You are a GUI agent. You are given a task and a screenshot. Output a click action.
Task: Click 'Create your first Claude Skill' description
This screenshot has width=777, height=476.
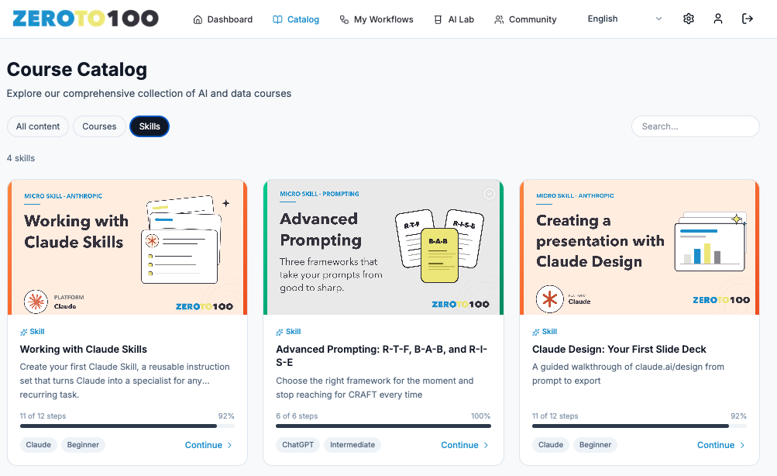125,381
